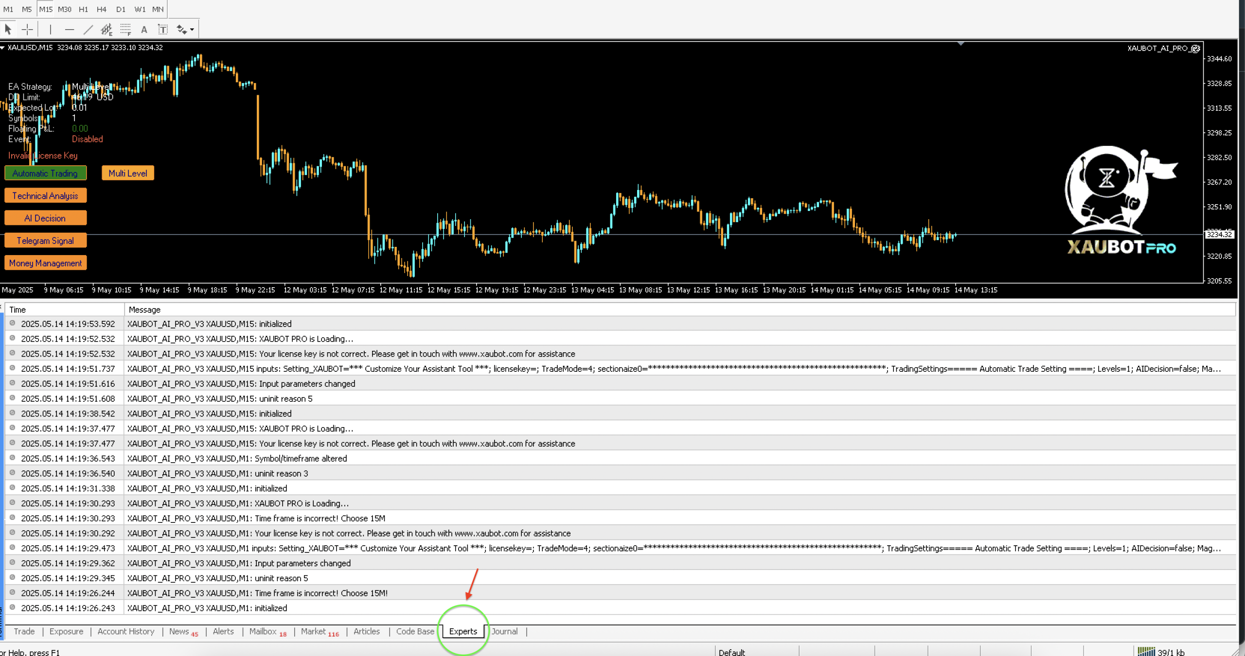The width and height of the screenshot is (1245, 656).
Task: Toggle the M15 timeframe button
Action: pos(46,9)
